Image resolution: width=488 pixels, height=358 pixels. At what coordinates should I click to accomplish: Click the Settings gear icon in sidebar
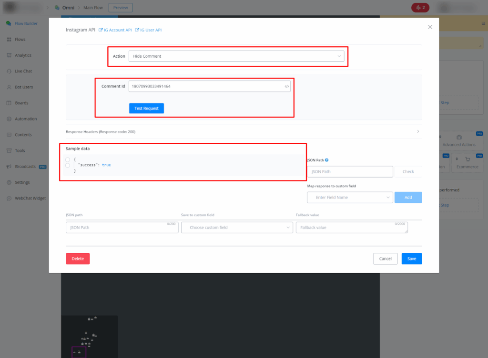pyautogui.click(x=9, y=182)
